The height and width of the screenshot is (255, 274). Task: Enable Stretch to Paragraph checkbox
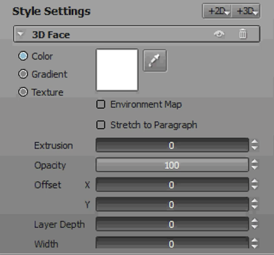pos(101,125)
